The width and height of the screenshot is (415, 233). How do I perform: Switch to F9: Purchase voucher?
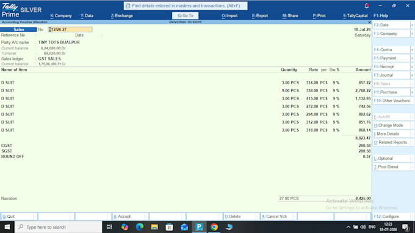[391, 92]
